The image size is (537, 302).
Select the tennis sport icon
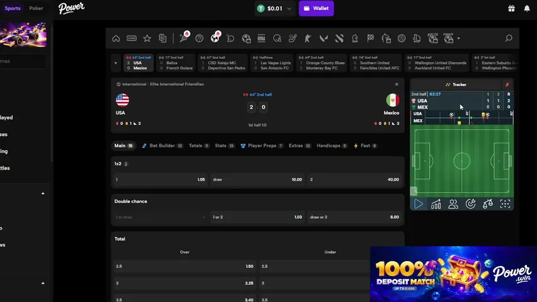[x=184, y=38]
